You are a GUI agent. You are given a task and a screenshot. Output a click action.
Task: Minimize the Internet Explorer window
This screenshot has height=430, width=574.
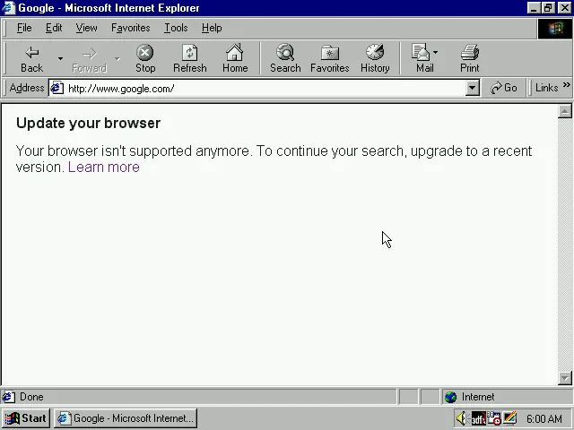(x=534, y=8)
